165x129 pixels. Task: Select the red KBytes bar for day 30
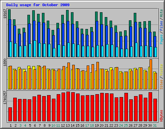(150, 107)
